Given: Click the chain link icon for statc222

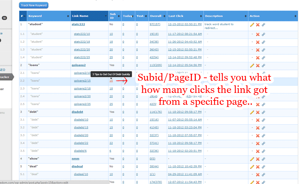Looking at the screenshot, I should pyautogui.click(x=263, y=25).
